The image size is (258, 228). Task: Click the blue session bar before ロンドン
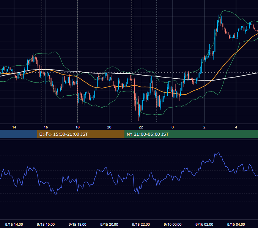[19, 134]
